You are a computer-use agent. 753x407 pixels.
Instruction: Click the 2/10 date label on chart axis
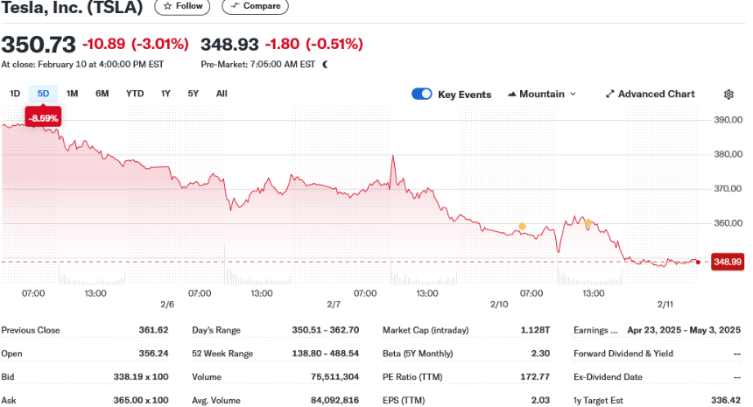pyautogui.click(x=499, y=305)
